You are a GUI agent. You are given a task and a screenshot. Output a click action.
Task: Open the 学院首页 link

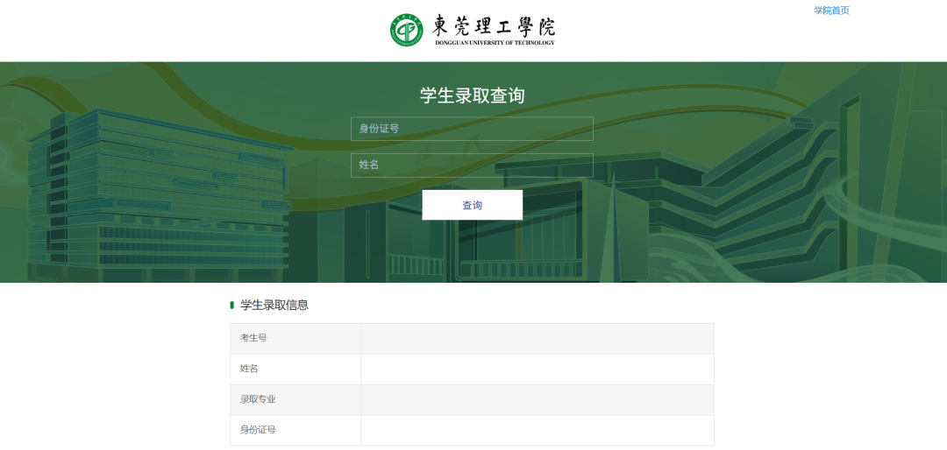tap(831, 11)
